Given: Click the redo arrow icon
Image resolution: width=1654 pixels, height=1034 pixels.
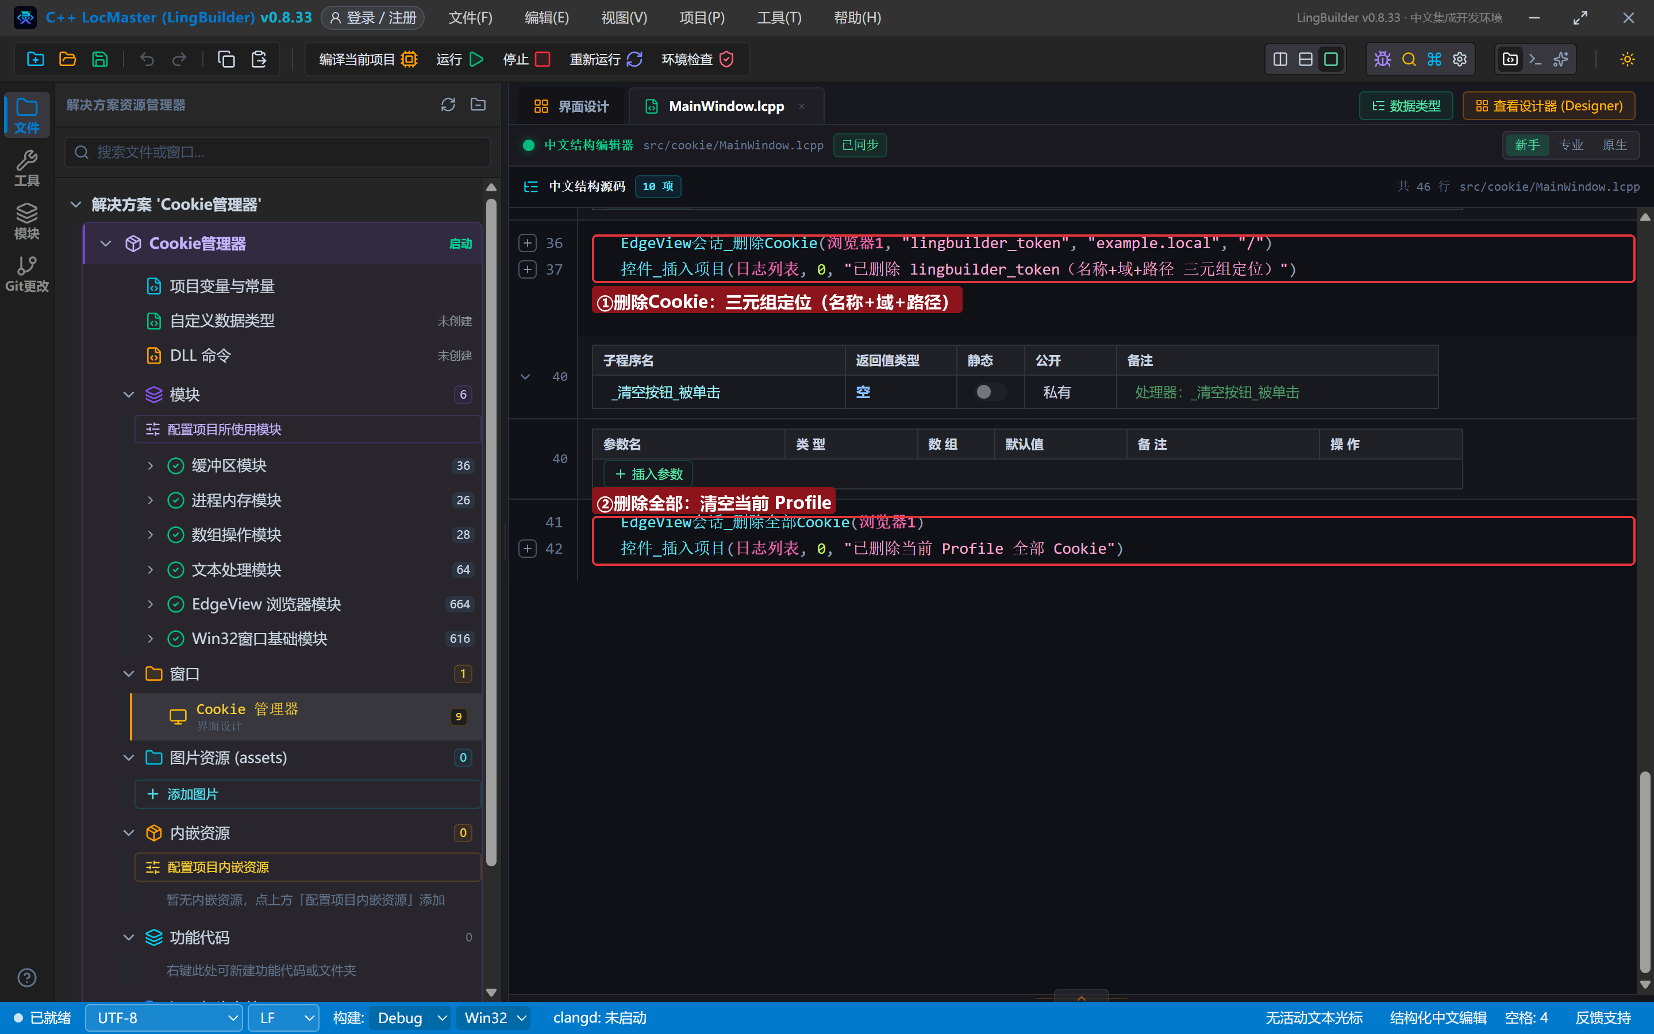Looking at the screenshot, I should [179, 60].
